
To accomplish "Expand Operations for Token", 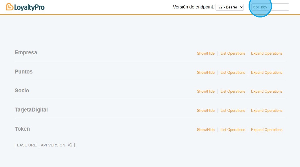I will coord(267,130).
